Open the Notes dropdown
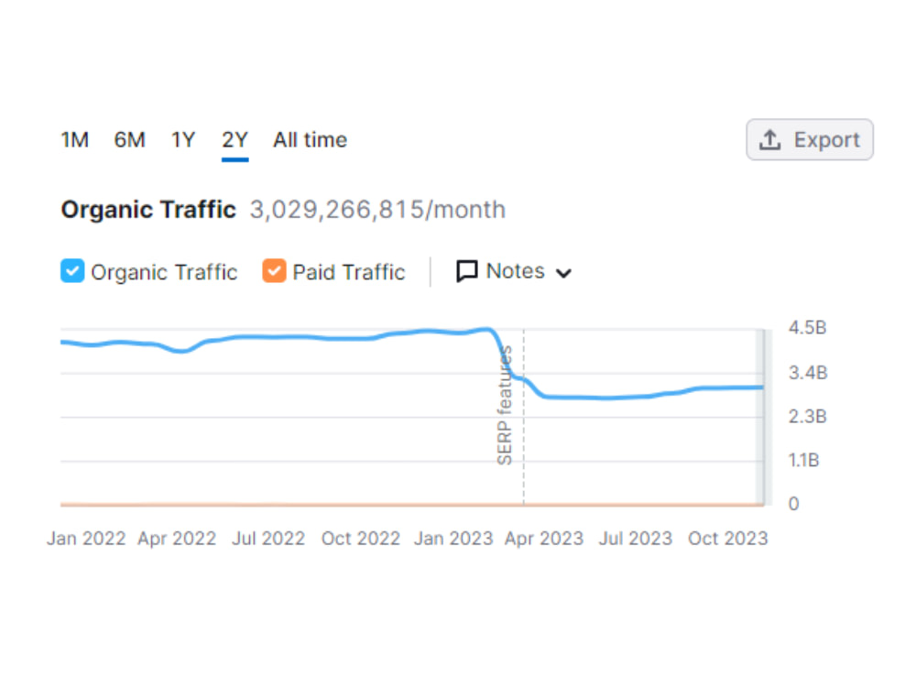Screen dimensions: 916x687 (x=514, y=272)
